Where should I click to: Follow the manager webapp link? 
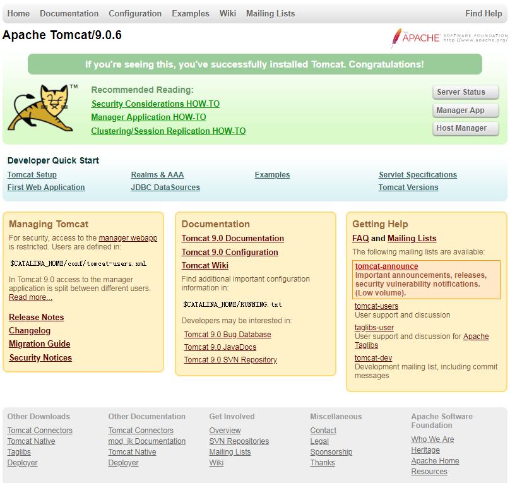tap(128, 238)
